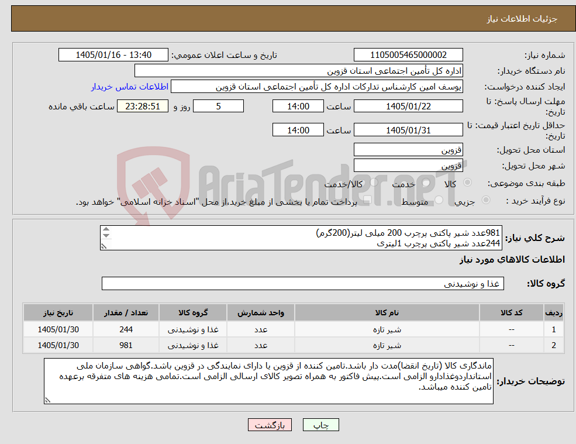Click ردیف column header

[x=554, y=313]
